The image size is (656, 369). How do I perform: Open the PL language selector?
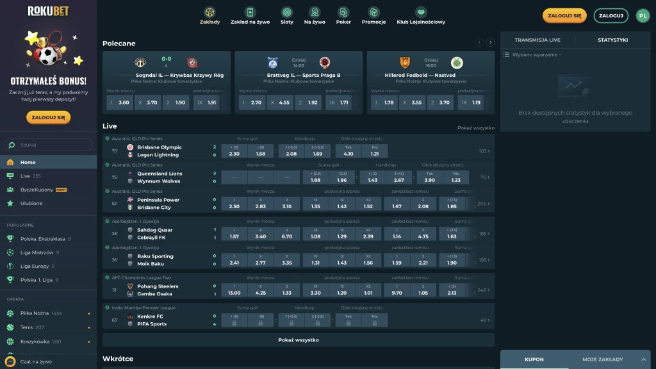[643, 15]
